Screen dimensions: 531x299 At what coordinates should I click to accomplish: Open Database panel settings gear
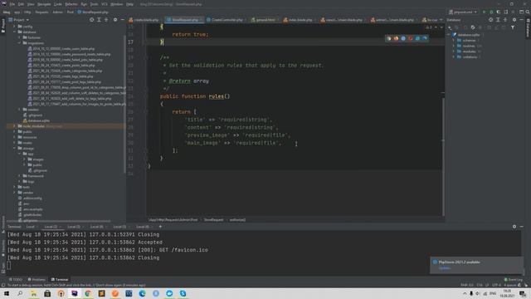coord(514,20)
